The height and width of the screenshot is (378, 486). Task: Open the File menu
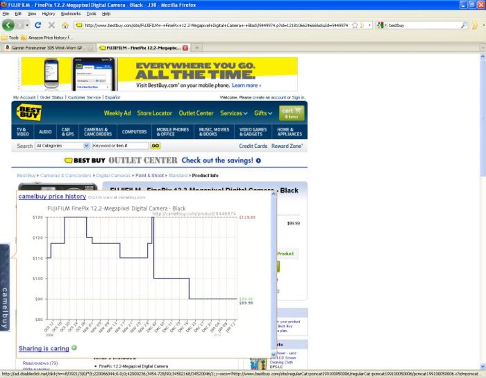pos(6,14)
